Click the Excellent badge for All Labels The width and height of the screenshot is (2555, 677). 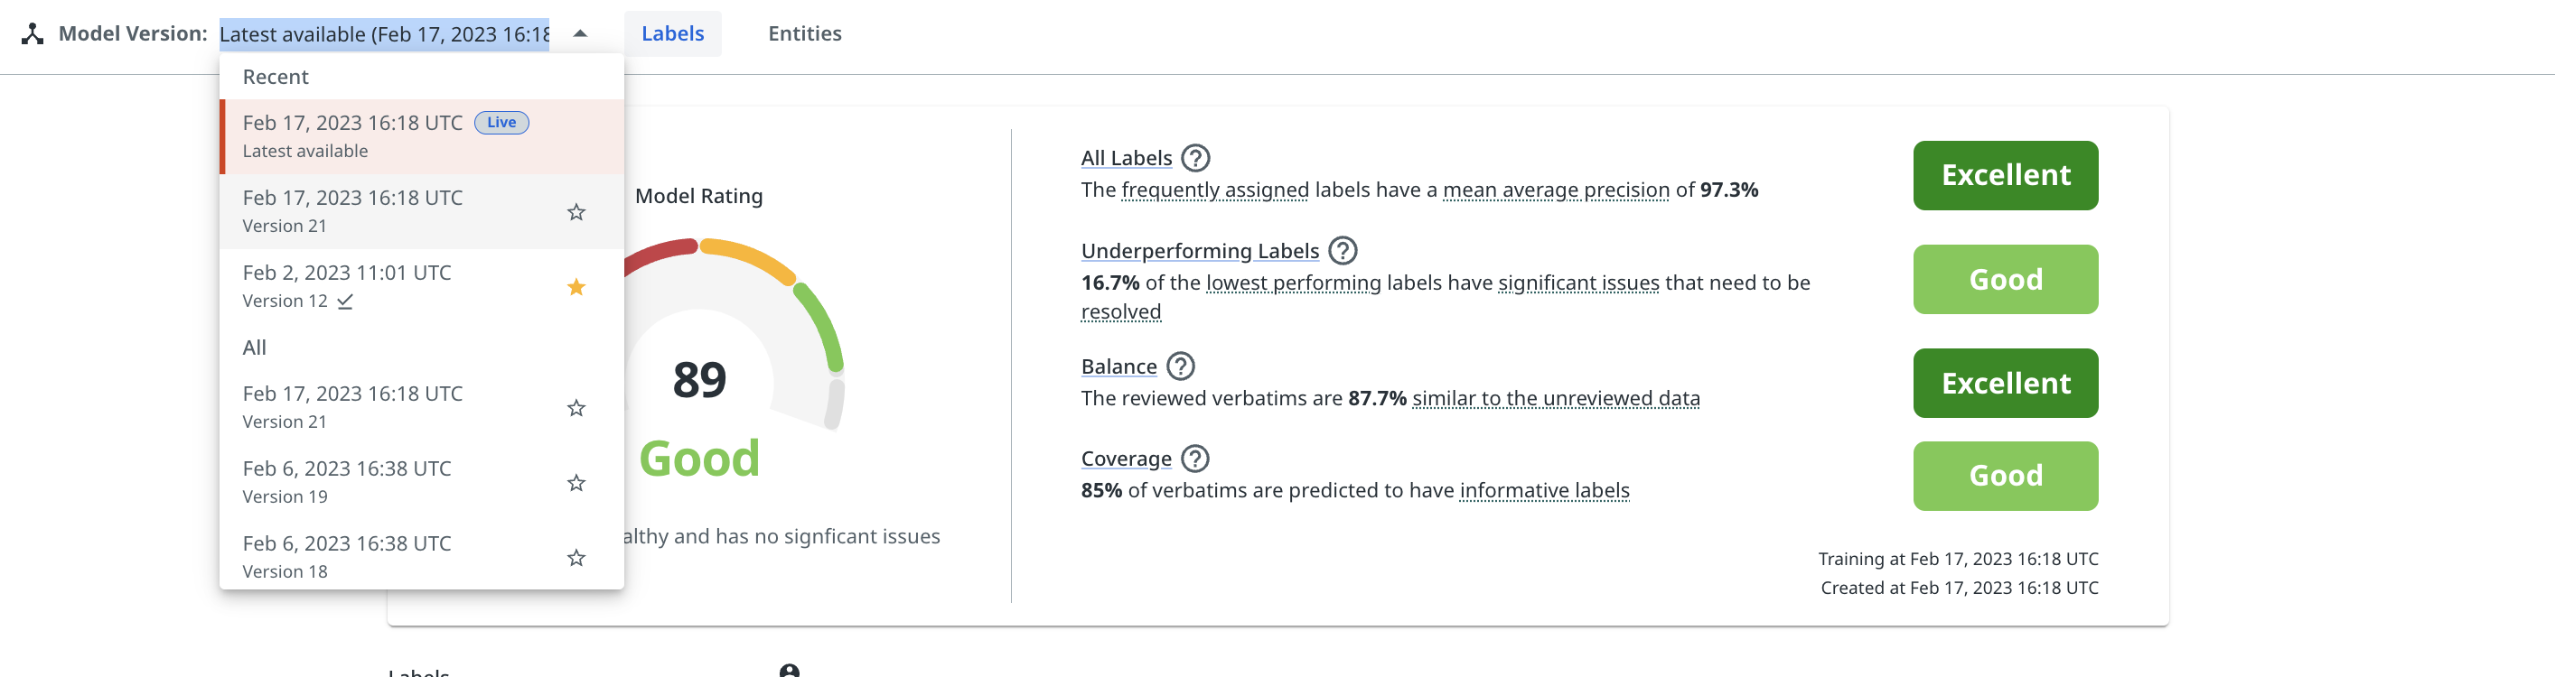2005,174
